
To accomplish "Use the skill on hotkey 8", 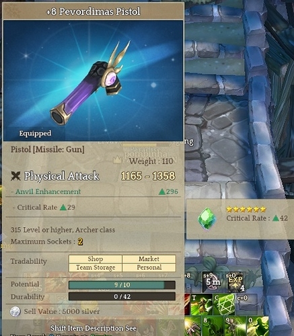I will pyautogui.click(x=213, y=326).
